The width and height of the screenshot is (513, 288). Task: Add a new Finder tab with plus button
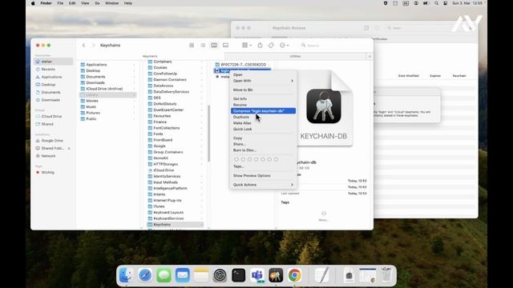coord(370,57)
